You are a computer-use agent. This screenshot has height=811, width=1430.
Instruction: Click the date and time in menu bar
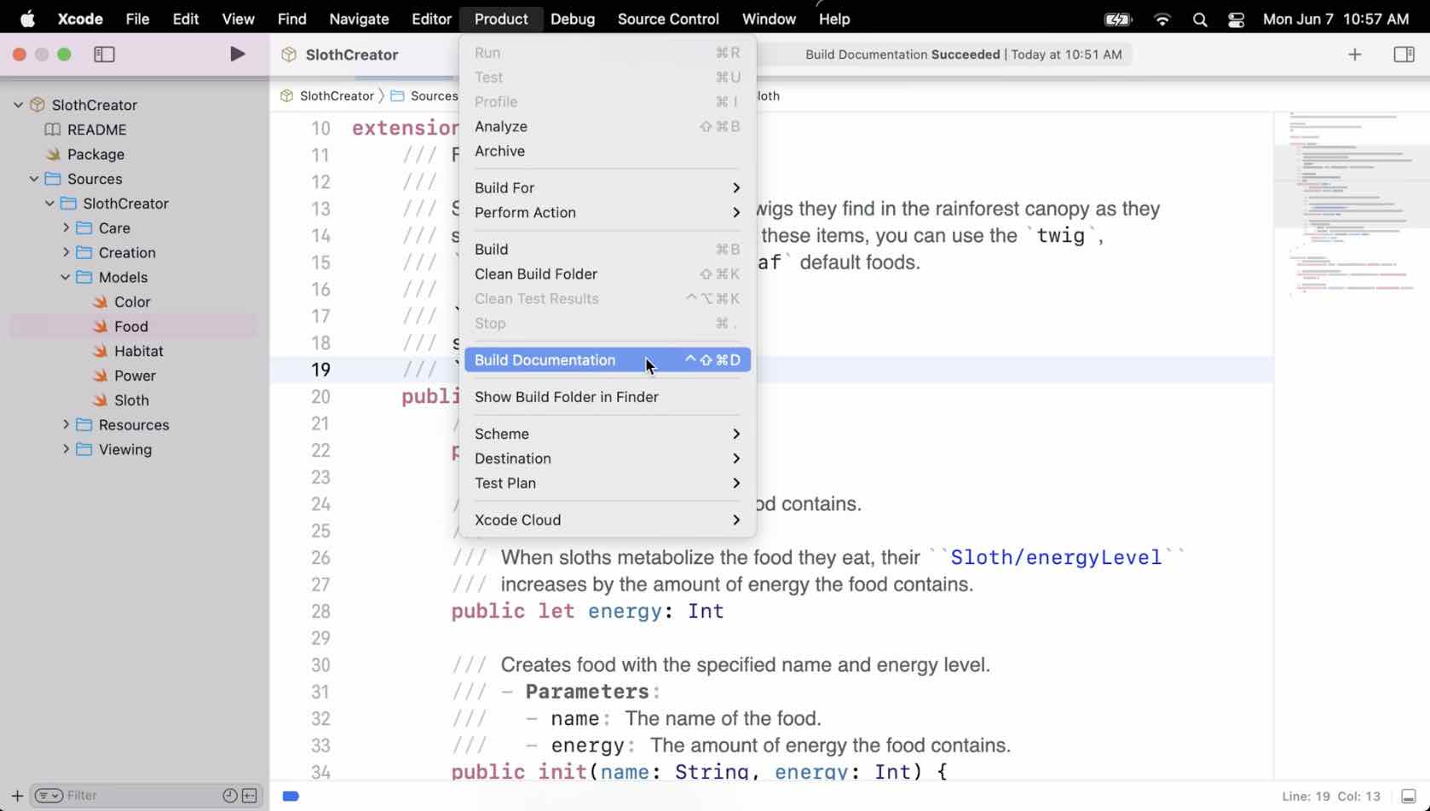[x=1335, y=19]
